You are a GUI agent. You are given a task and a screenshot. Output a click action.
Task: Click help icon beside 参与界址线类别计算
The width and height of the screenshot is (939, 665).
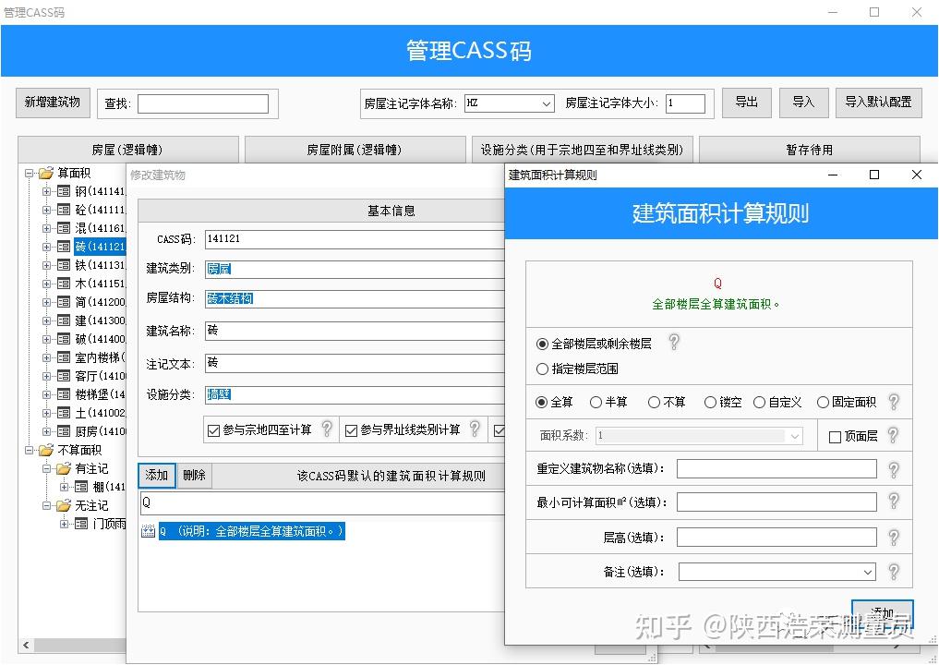475,429
